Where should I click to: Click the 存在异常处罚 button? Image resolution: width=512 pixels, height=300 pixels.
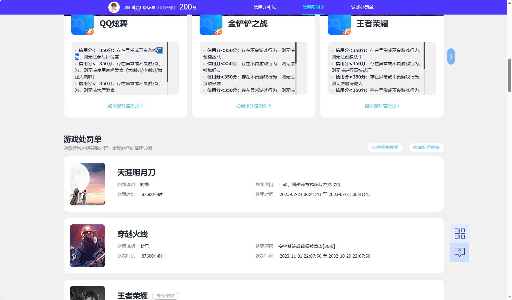point(385,147)
